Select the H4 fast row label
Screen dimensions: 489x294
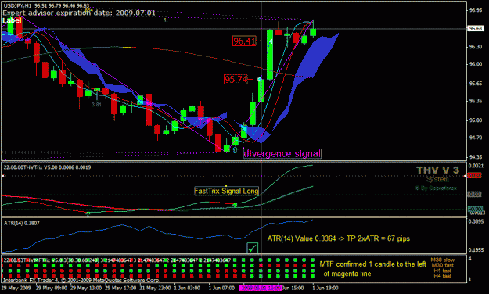443,276
